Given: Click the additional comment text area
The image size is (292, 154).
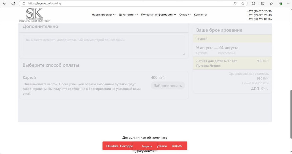Looking at the screenshot, I should click(x=103, y=46).
